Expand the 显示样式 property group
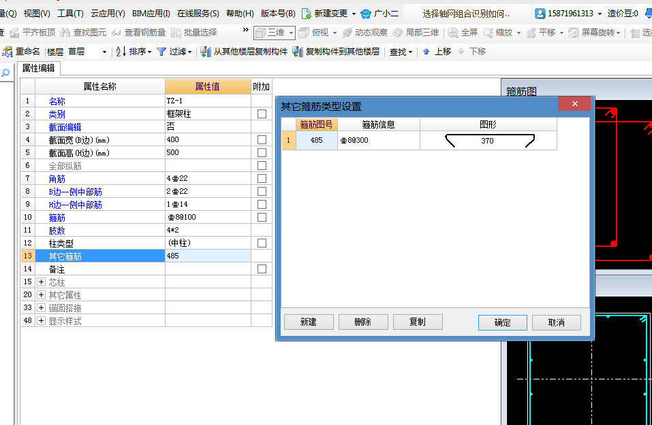652x425 pixels. click(x=41, y=320)
